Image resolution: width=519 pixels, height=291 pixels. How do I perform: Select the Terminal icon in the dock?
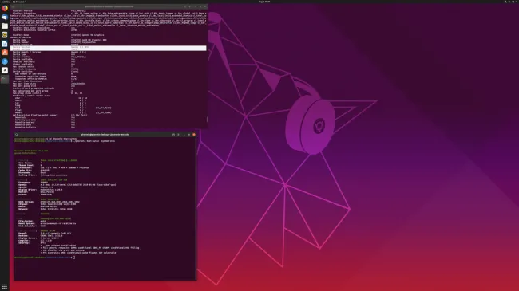pyautogui.click(x=5, y=79)
